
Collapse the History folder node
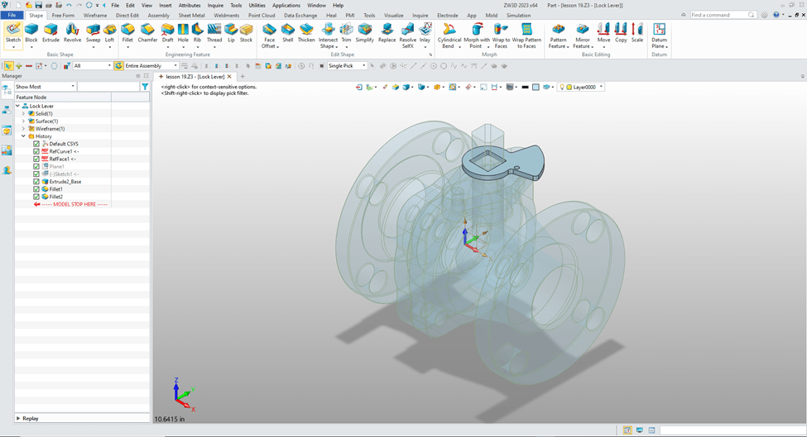point(23,136)
